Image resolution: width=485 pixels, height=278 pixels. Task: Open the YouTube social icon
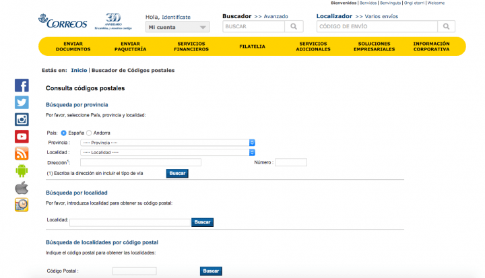[x=22, y=137]
